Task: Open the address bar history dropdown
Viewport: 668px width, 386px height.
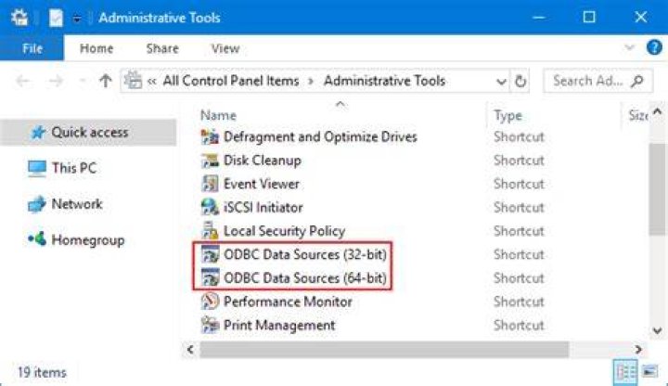Action: click(x=501, y=81)
